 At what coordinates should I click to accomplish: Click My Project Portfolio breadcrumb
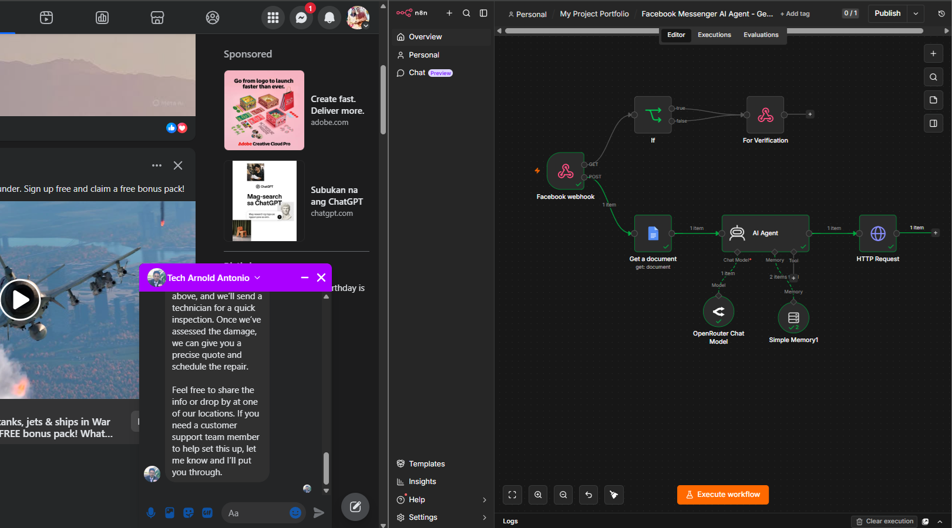pyautogui.click(x=594, y=14)
